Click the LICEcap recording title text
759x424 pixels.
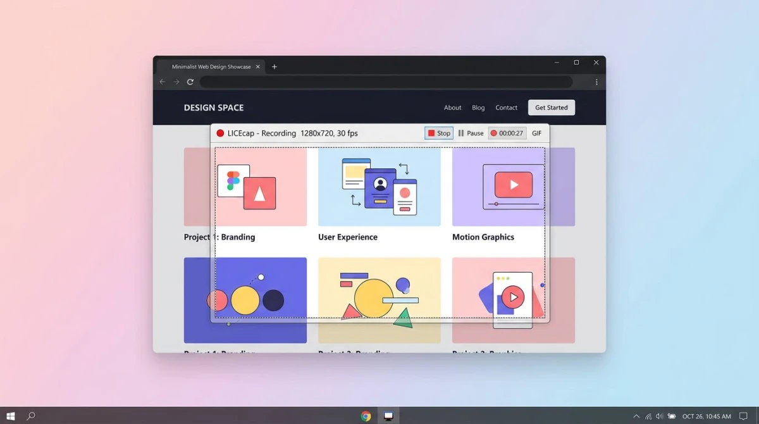point(293,133)
